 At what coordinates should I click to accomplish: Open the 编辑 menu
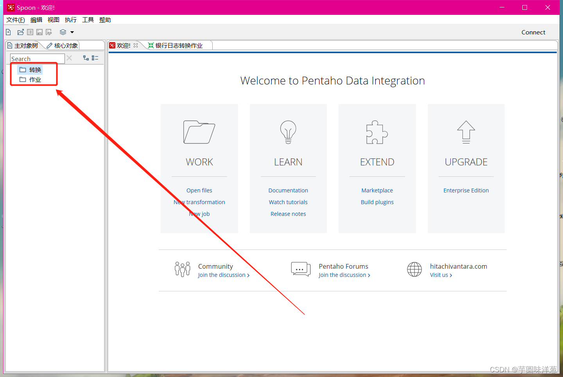(x=36, y=20)
